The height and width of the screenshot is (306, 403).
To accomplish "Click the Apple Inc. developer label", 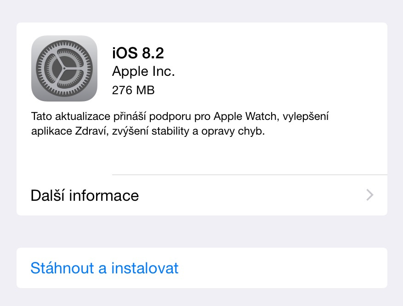I will 143,71.
